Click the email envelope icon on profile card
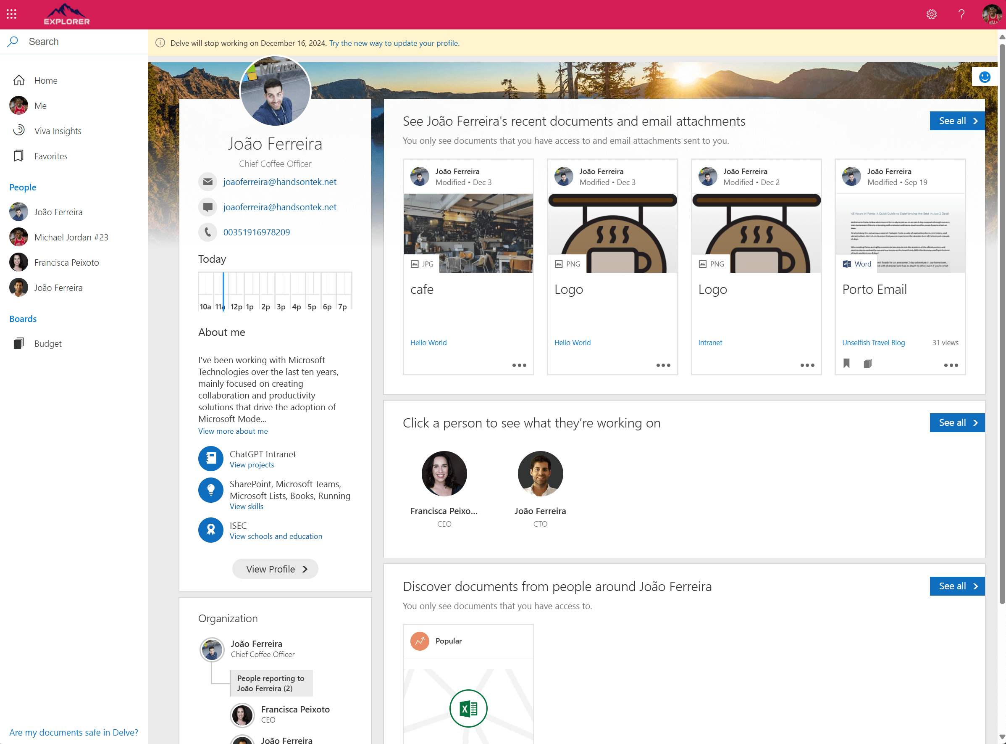Viewport: 1006px width, 744px height. (x=208, y=182)
